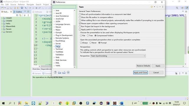
Task: Enable Show all synchronization information checkbox
Action: click(x=80, y=14)
